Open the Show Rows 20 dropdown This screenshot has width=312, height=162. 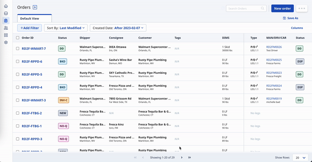(300, 157)
